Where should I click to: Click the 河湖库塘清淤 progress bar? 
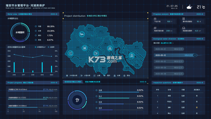[x=33, y=99]
